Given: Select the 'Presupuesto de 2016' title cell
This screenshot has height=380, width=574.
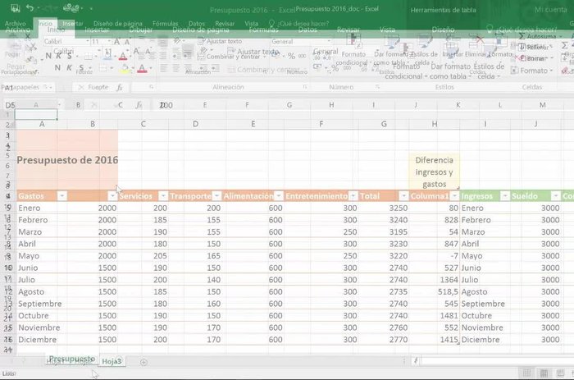Looking at the screenshot, I should click(67, 160).
